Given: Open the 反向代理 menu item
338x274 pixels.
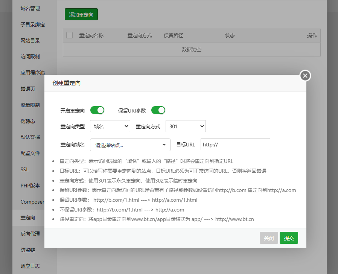Looking at the screenshot, I should 30,234.
